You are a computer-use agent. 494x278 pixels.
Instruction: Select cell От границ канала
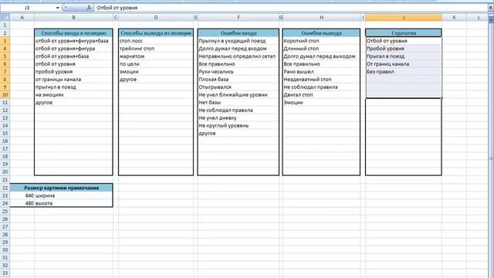pos(404,64)
